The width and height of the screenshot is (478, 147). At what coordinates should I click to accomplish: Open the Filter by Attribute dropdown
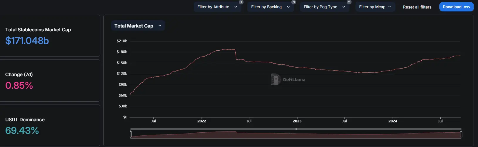[217, 7]
